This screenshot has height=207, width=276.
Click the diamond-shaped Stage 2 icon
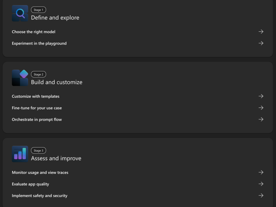[x=20, y=78]
